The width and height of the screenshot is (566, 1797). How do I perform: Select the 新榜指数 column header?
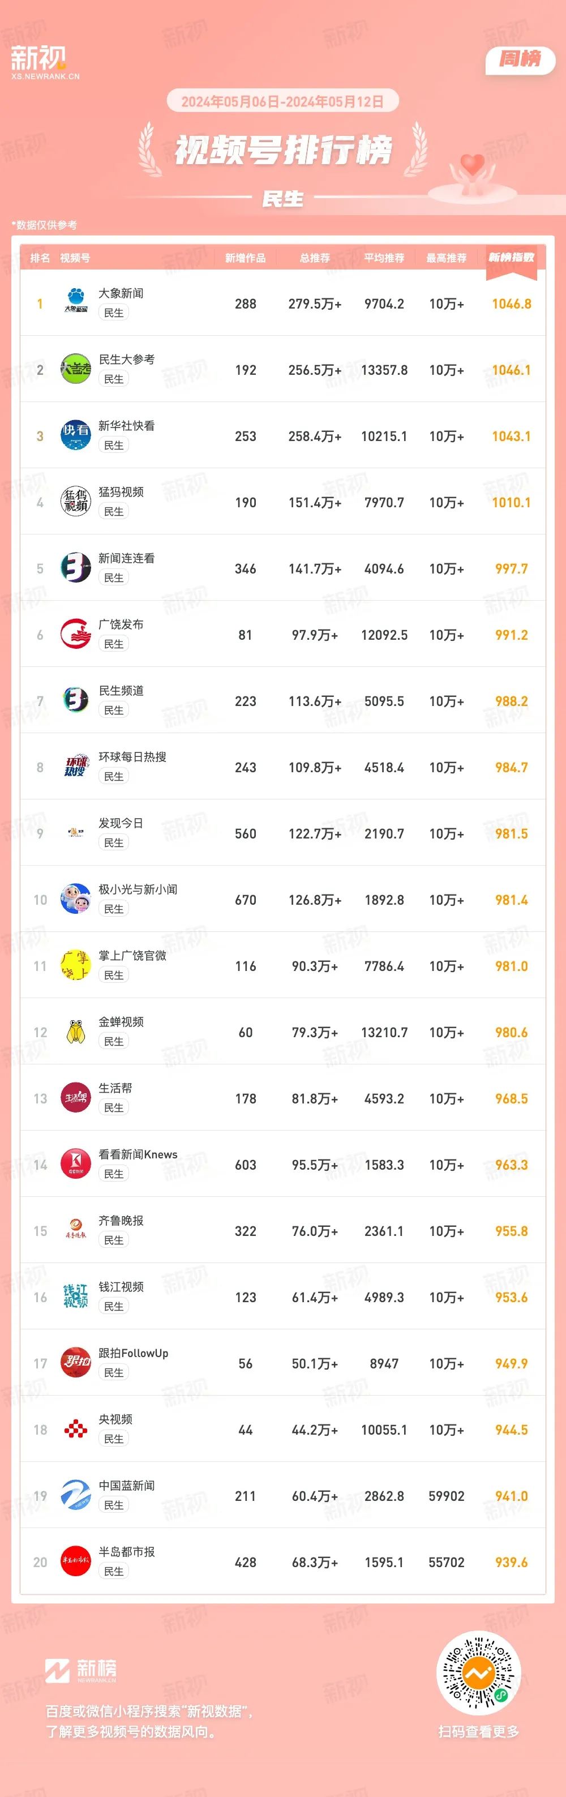[511, 258]
